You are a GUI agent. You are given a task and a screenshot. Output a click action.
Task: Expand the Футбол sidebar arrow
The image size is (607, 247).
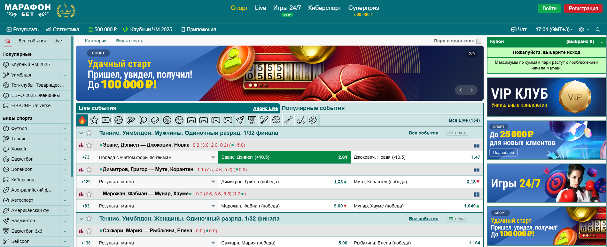coord(65,128)
